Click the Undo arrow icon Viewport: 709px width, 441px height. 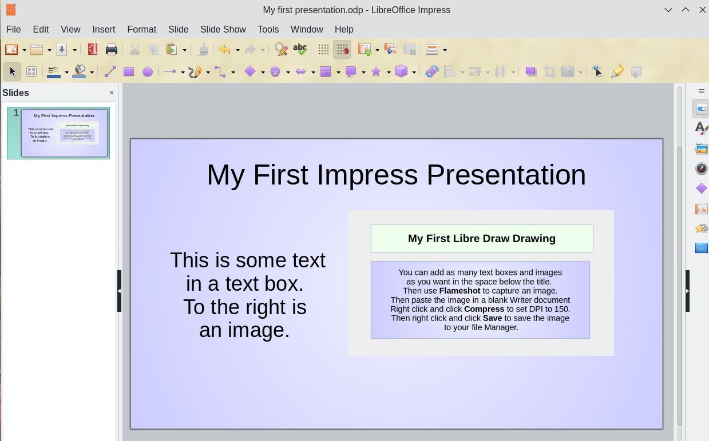pos(225,50)
